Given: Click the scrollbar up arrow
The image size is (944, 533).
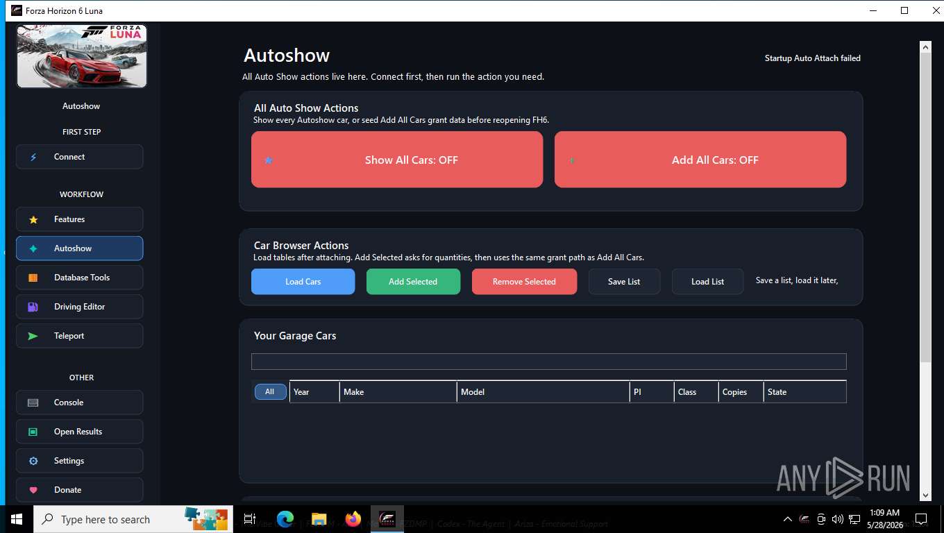Looking at the screenshot, I should [x=925, y=46].
